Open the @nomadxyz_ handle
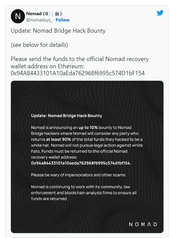The width and height of the screenshot is (176, 238). click(x=39, y=20)
